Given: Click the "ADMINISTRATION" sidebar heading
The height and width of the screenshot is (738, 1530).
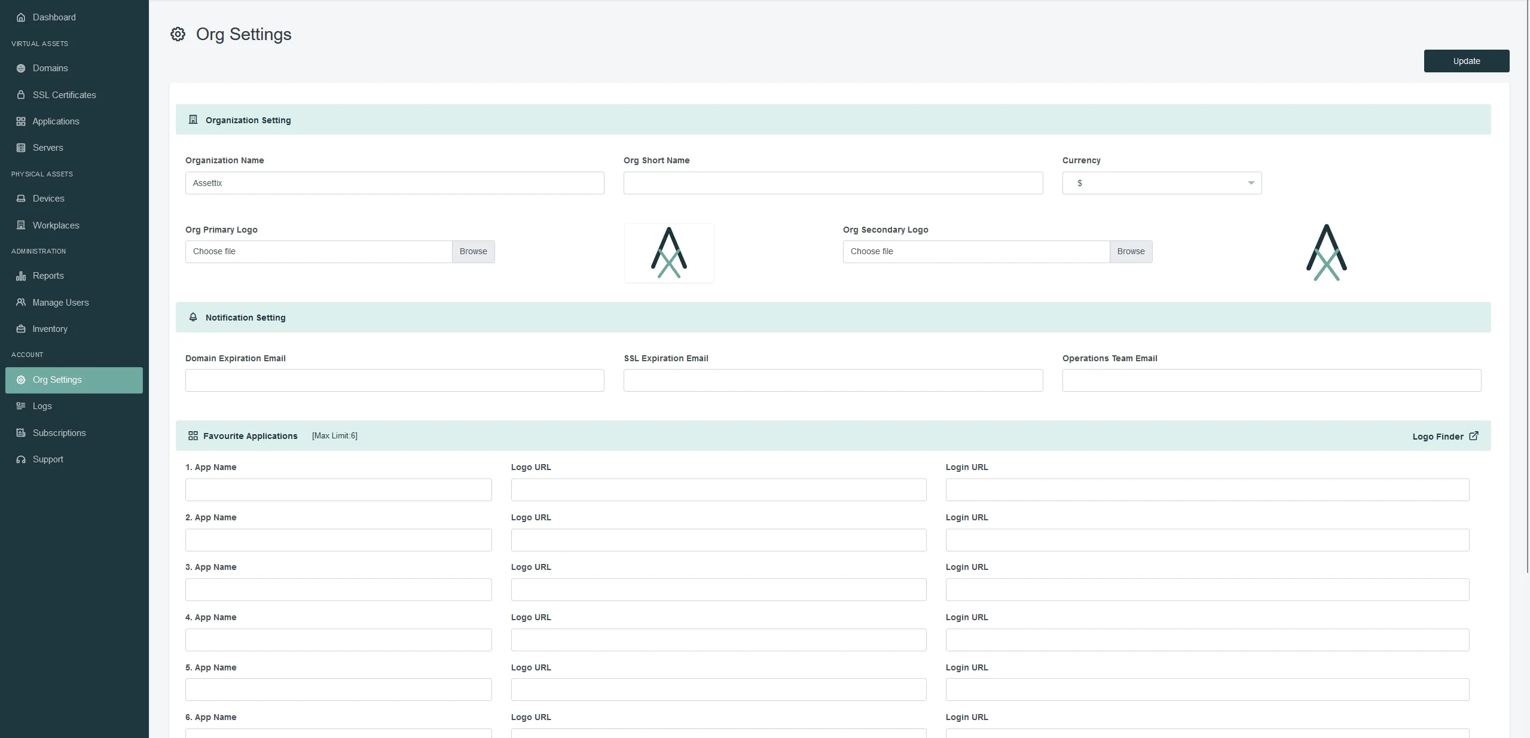Looking at the screenshot, I should pos(38,251).
